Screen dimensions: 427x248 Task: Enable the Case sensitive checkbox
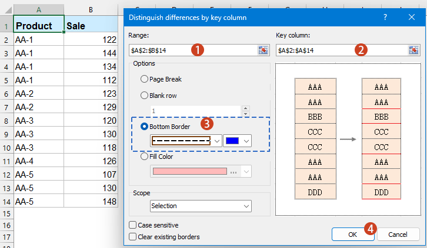click(132, 225)
